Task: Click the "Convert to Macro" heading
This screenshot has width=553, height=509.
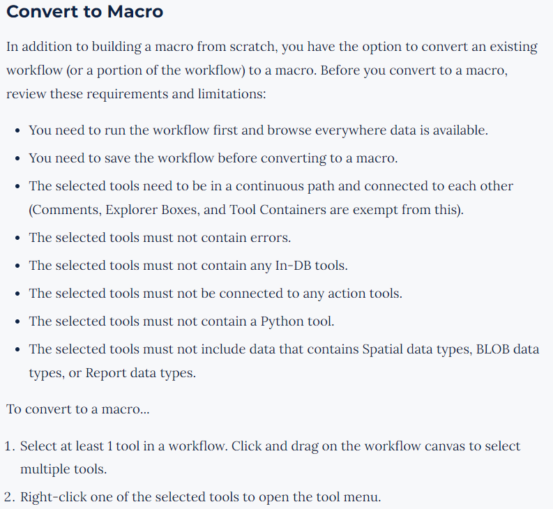Action: pos(85,12)
